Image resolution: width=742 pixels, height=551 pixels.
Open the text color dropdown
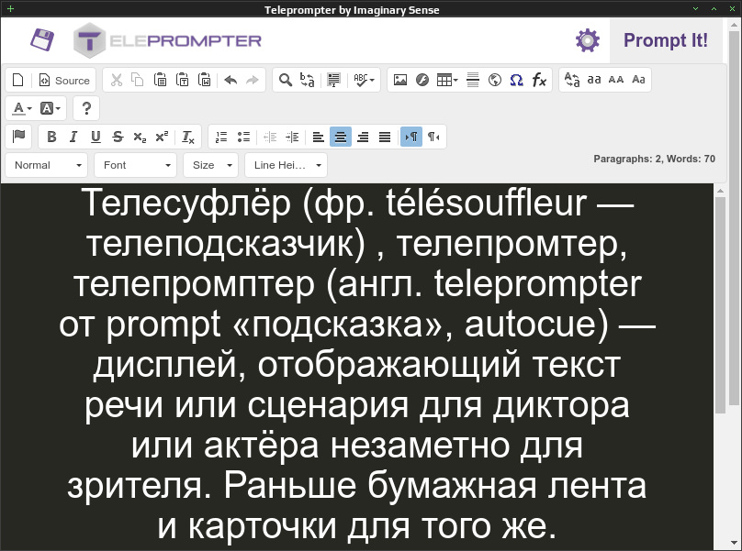[x=22, y=108]
